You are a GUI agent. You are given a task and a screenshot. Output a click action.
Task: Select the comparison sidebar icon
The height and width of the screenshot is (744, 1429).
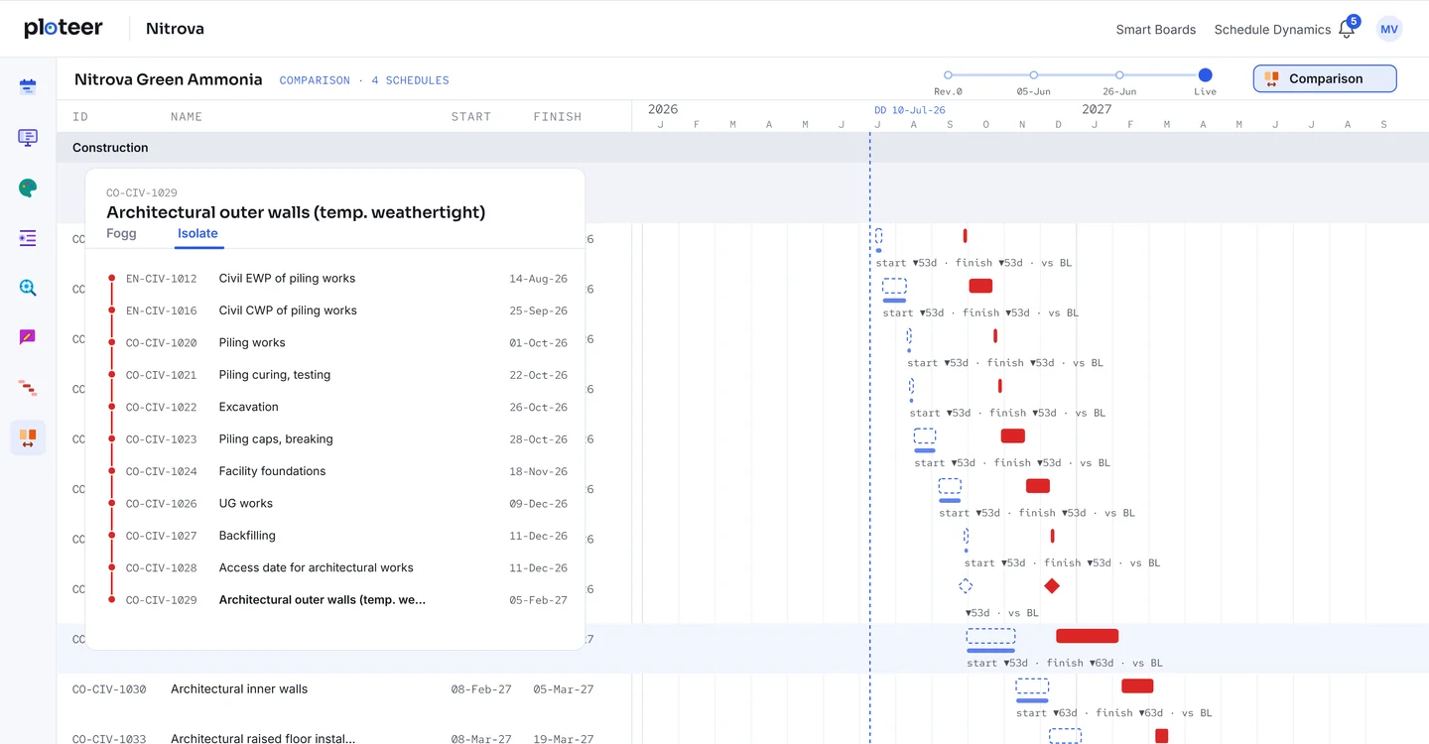pos(28,437)
